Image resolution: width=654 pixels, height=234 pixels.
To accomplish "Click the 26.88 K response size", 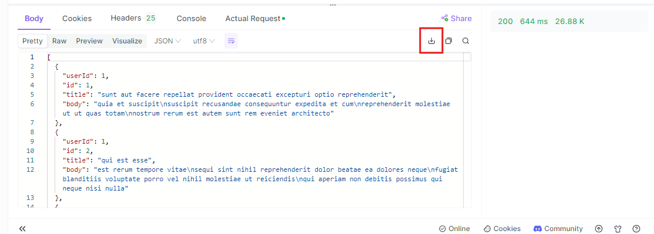I will 570,21.
